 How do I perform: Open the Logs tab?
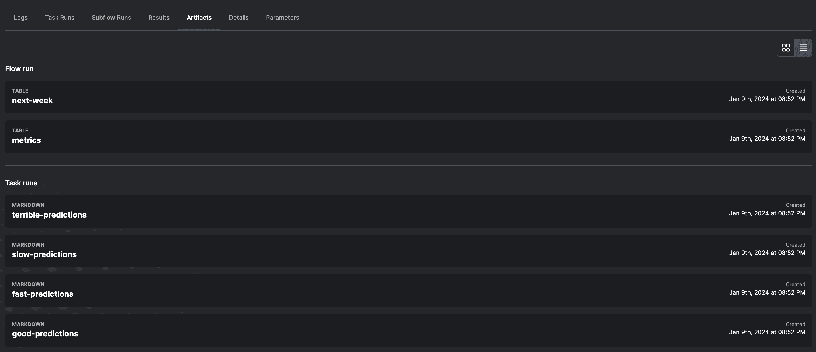pos(20,18)
